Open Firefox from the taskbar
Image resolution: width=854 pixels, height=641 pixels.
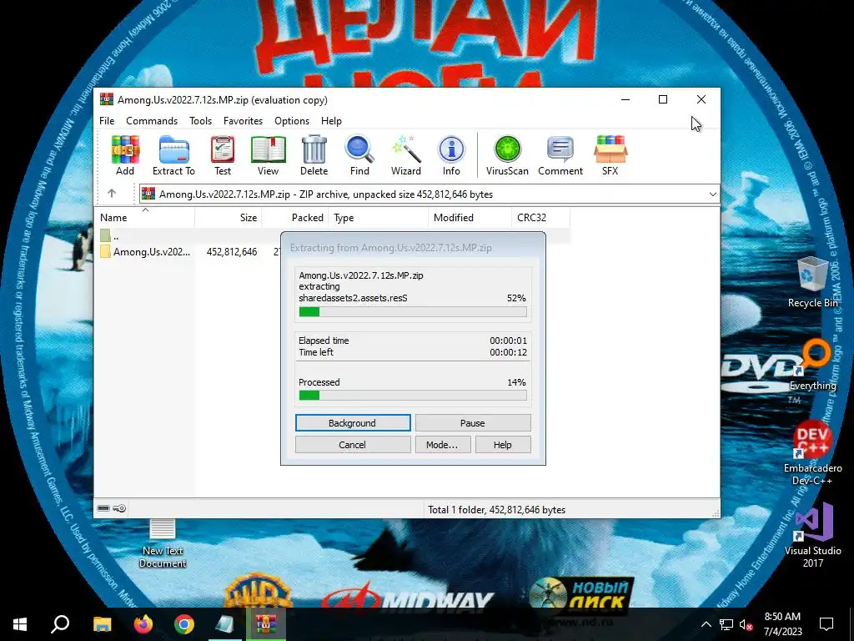[x=143, y=624]
